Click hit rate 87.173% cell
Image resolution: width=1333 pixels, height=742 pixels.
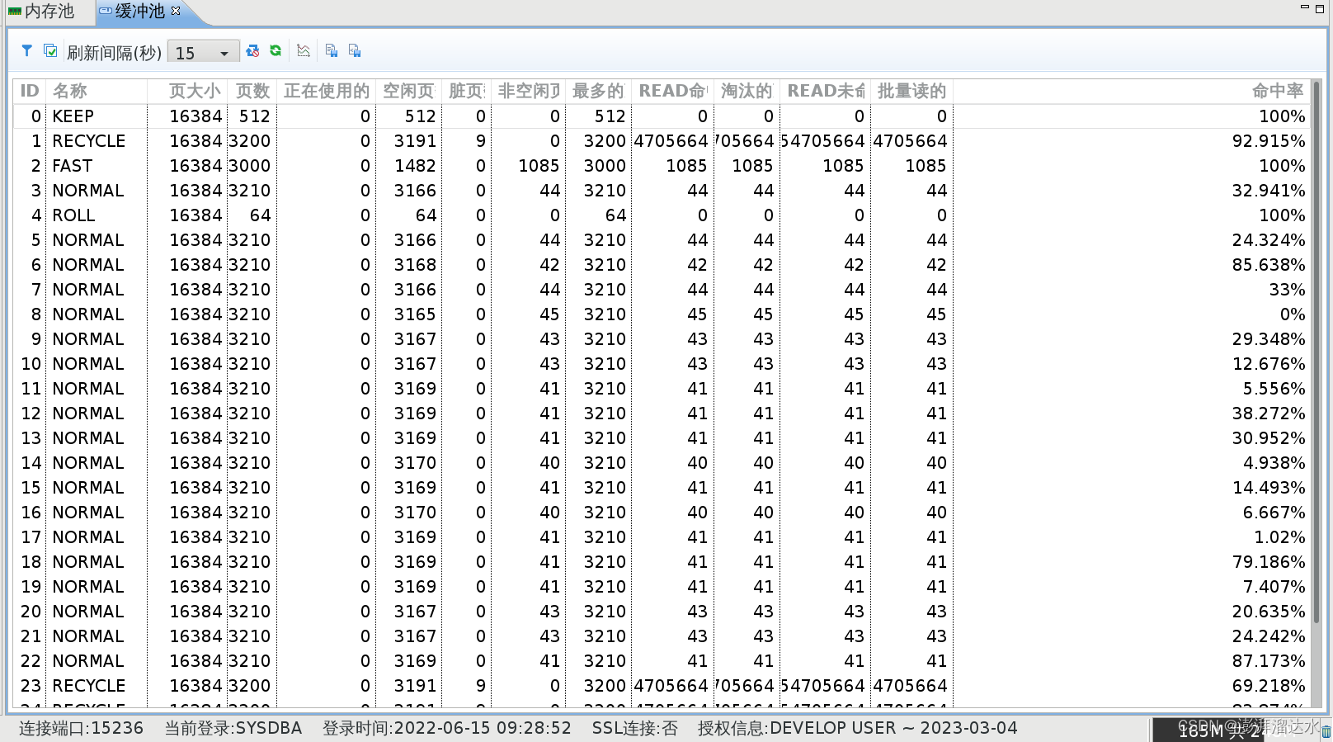tap(1269, 661)
